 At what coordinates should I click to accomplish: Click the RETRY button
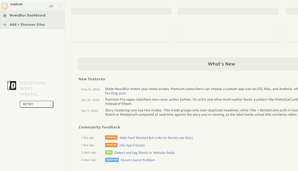pyautogui.click(x=36, y=104)
